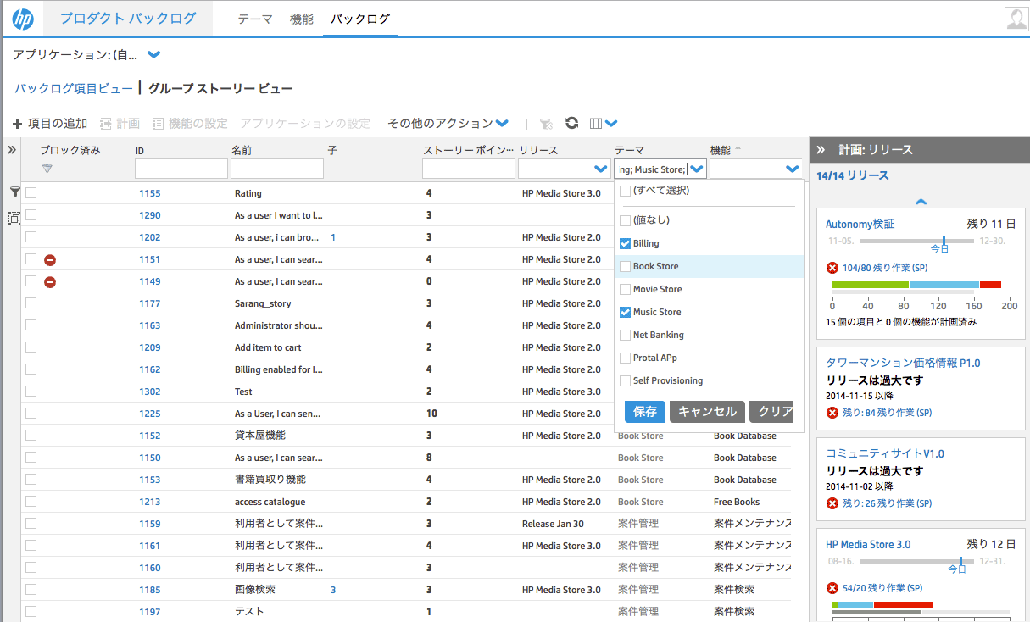The height and width of the screenshot is (622, 1030).
Task: Click the 機能 column sort arrow
Action: (x=738, y=149)
